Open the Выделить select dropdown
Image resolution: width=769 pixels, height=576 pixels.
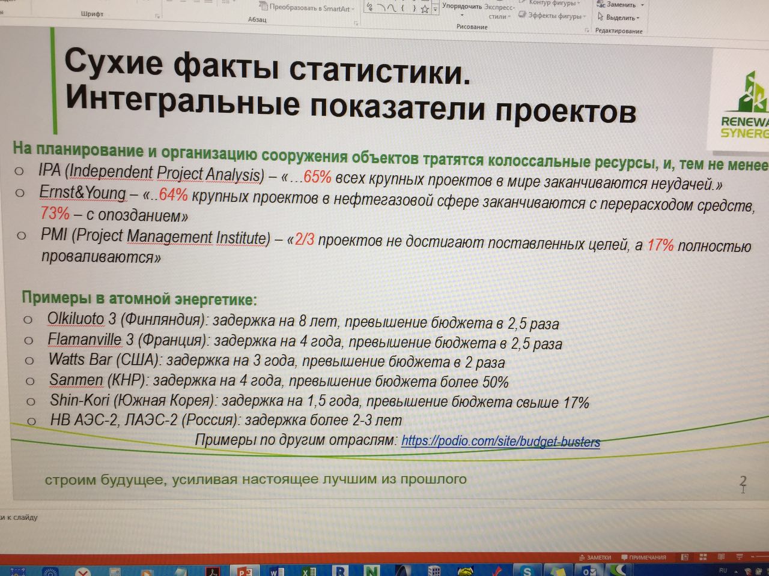pyautogui.click(x=619, y=17)
